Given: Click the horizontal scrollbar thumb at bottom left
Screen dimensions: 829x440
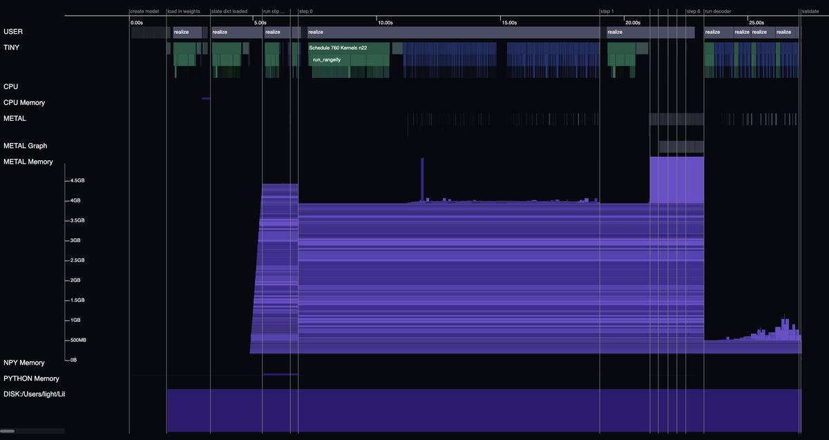Looking at the screenshot, I should click(x=8, y=431).
